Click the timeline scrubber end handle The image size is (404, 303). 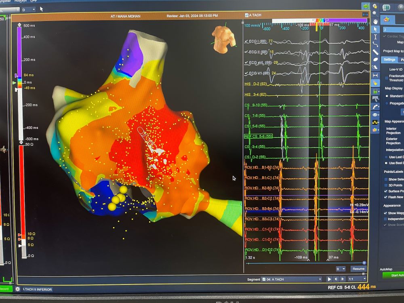[x=364, y=263]
